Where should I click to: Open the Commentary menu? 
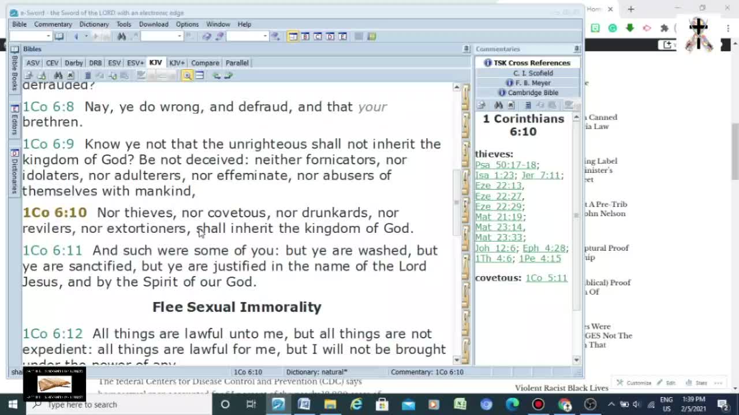point(53,24)
